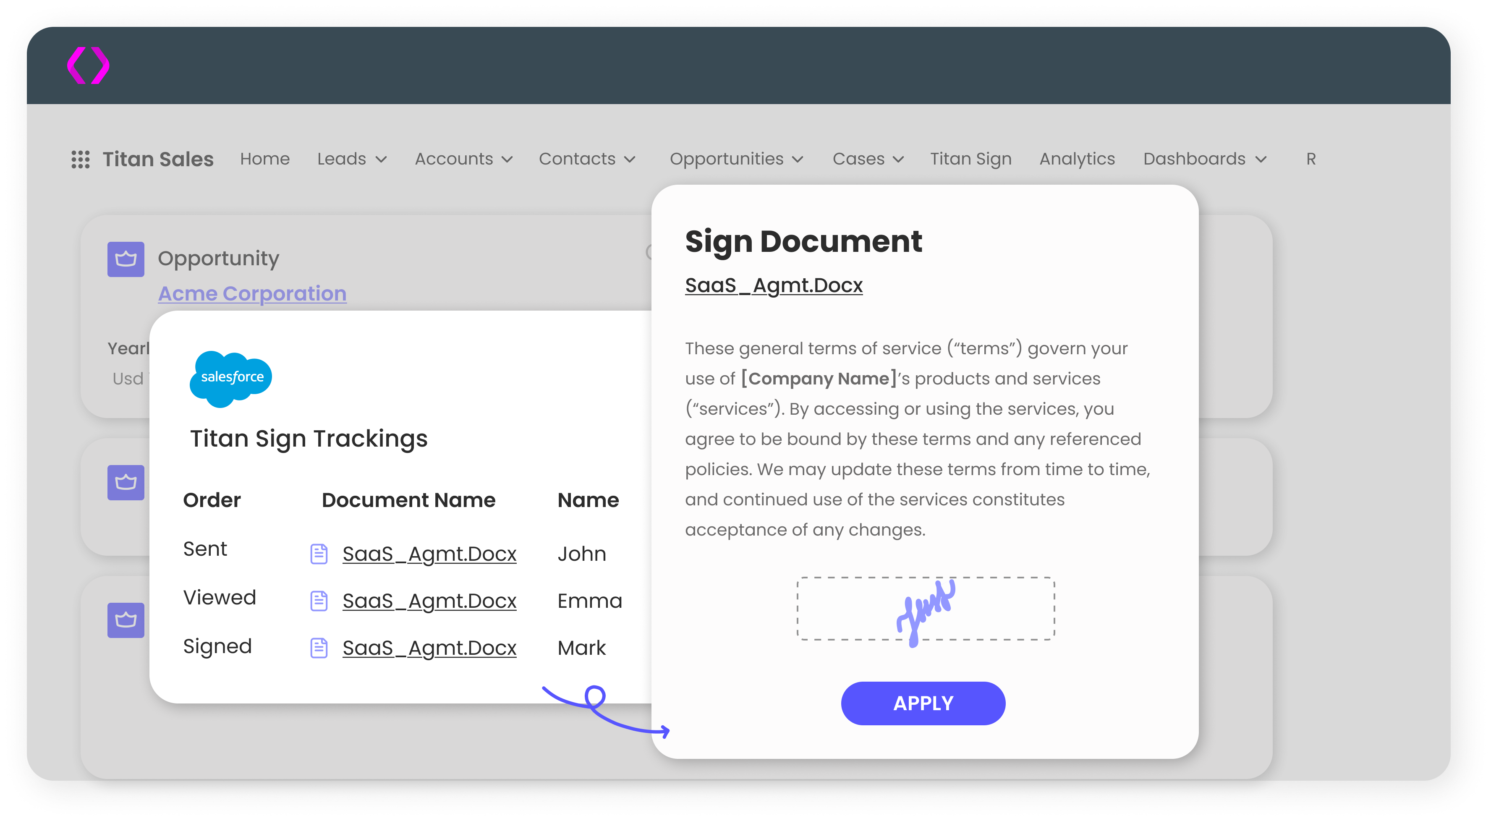The image size is (1491, 821).
Task: Expand the Accounts dropdown chevron
Action: click(507, 159)
